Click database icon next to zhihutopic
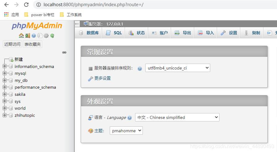The image size is (277, 152). [11, 115]
